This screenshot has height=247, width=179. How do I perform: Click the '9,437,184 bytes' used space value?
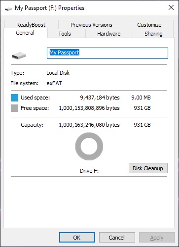tap(100, 98)
